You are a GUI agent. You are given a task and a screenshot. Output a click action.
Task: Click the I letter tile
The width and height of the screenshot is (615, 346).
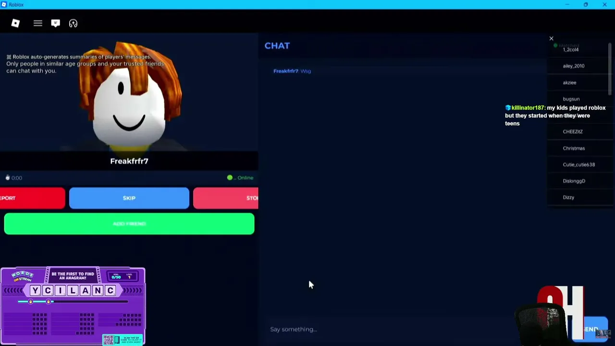coord(60,290)
